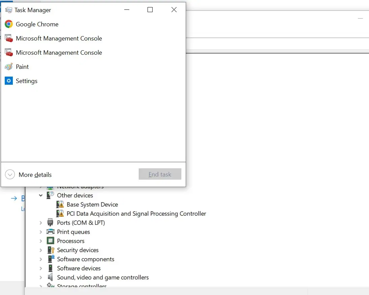Click the Print queues printer icon
This screenshot has height=295, width=369.
(x=50, y=232)
